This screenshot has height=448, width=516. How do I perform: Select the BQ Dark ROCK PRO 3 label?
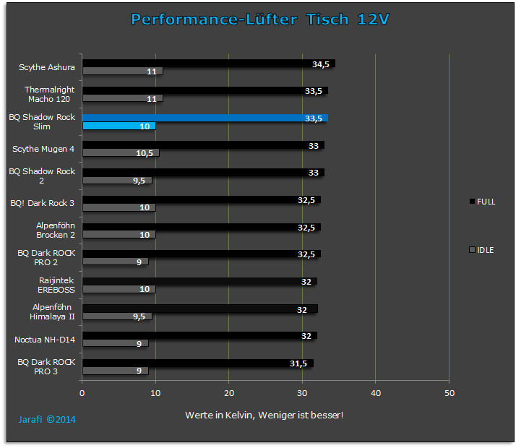(46, 366)
